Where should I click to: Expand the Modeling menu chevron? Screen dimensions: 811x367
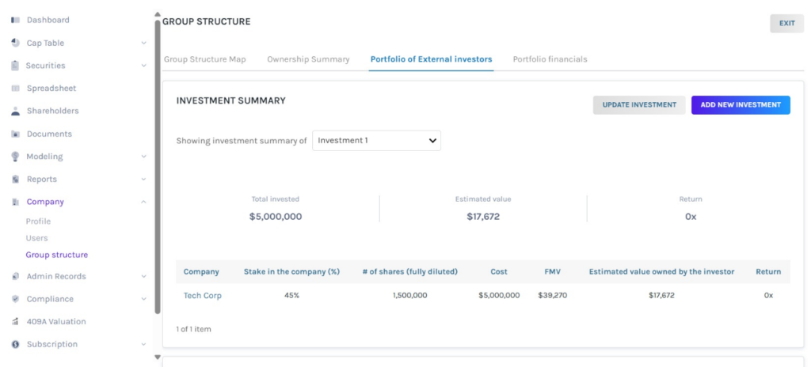coord(144,156)
